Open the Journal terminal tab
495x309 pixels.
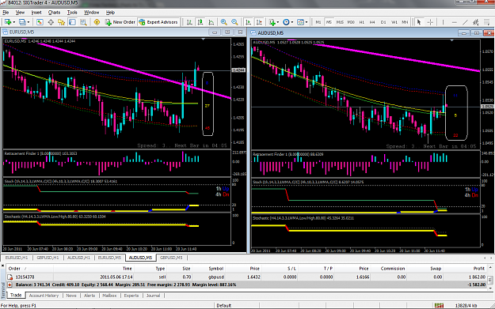pos(153,296)
